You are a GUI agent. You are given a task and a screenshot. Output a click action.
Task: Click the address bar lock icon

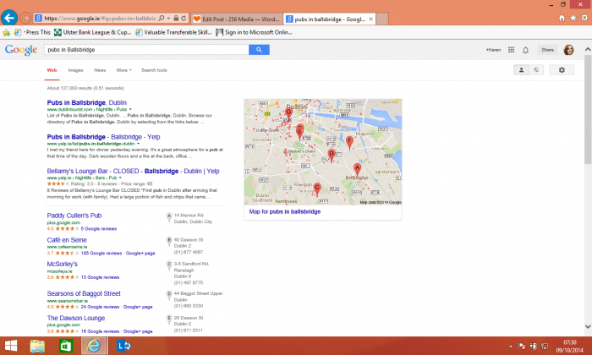click(176, 18)
